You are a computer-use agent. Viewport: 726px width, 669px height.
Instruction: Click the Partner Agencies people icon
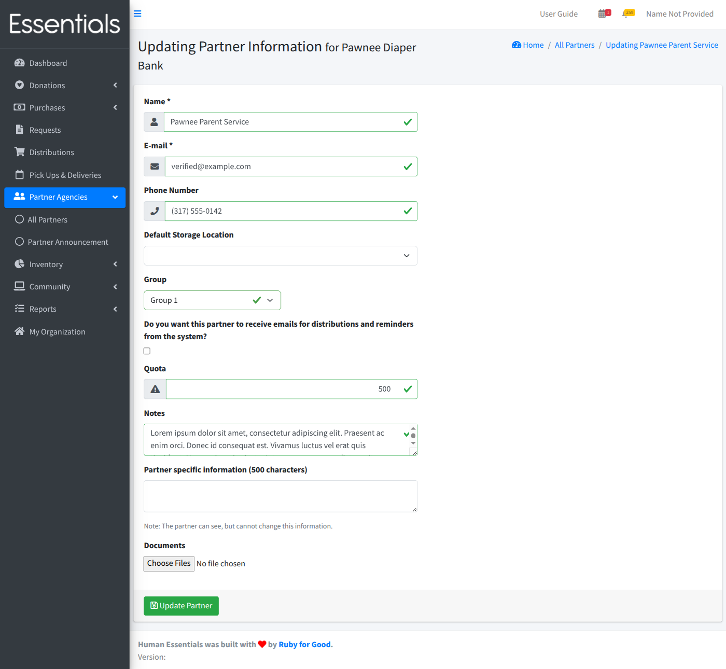(x=20, y=197)
